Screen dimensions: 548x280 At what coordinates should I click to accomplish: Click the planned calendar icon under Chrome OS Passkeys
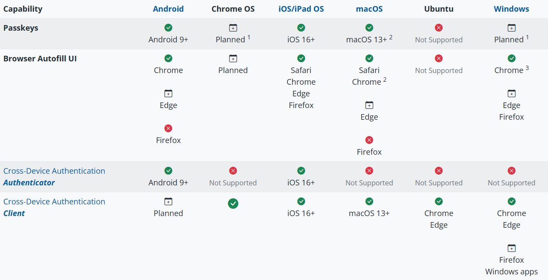click(x=233, y=28)
